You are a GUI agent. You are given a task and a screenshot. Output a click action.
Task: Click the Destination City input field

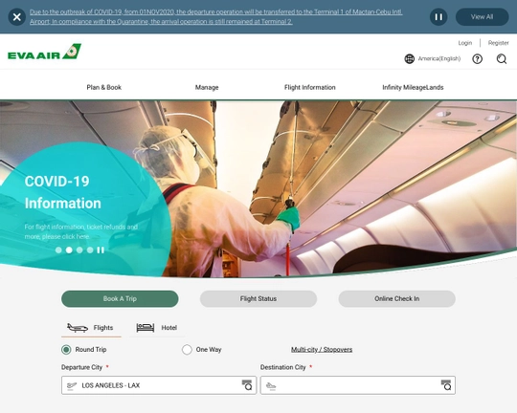tap(358, 385)
